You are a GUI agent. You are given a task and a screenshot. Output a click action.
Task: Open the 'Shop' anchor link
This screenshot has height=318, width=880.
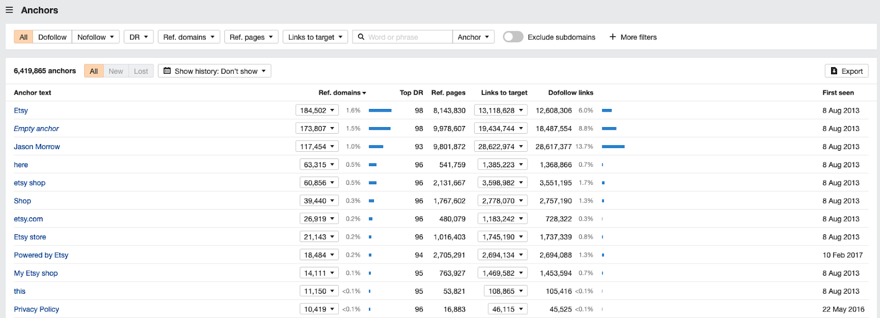[23, 201]
